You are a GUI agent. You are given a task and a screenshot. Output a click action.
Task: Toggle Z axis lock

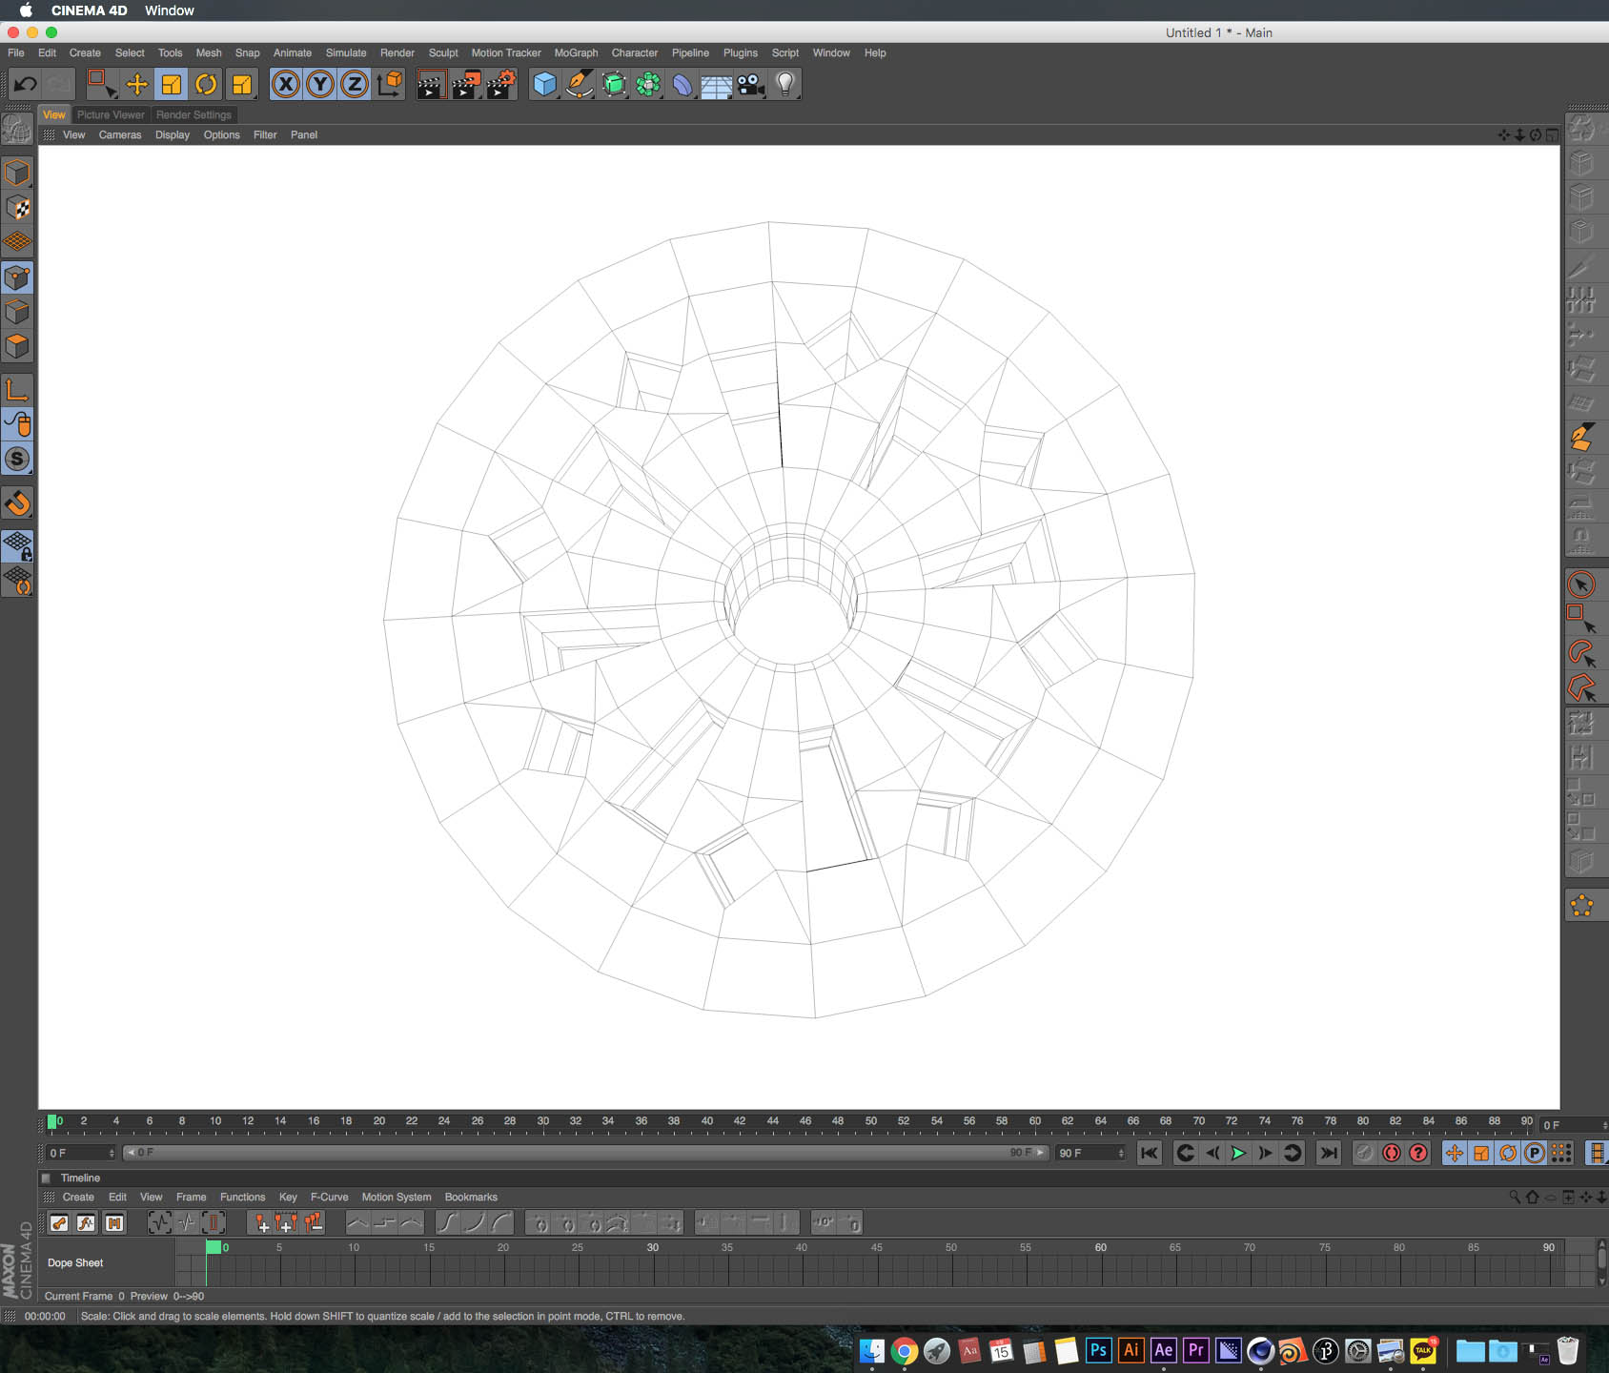(x=355, y=84)
